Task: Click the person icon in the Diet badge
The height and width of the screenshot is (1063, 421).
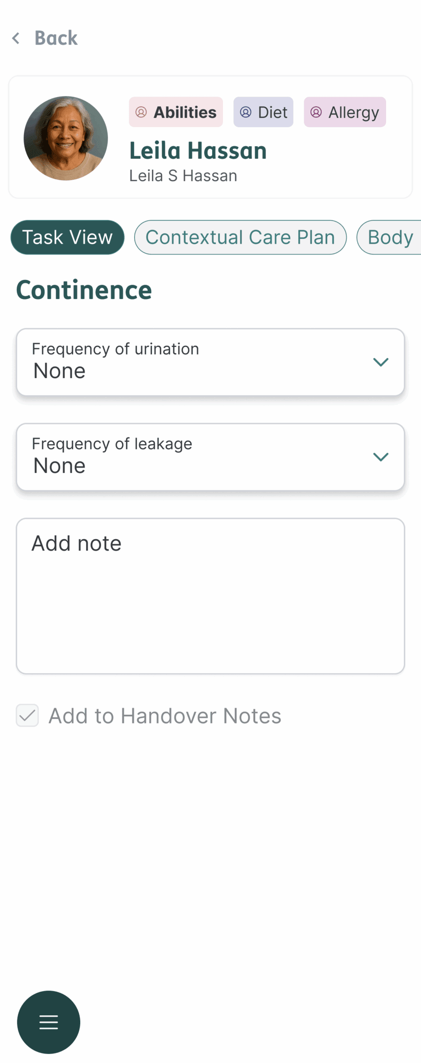Action: pyautogui.click(x=246, y=112)
